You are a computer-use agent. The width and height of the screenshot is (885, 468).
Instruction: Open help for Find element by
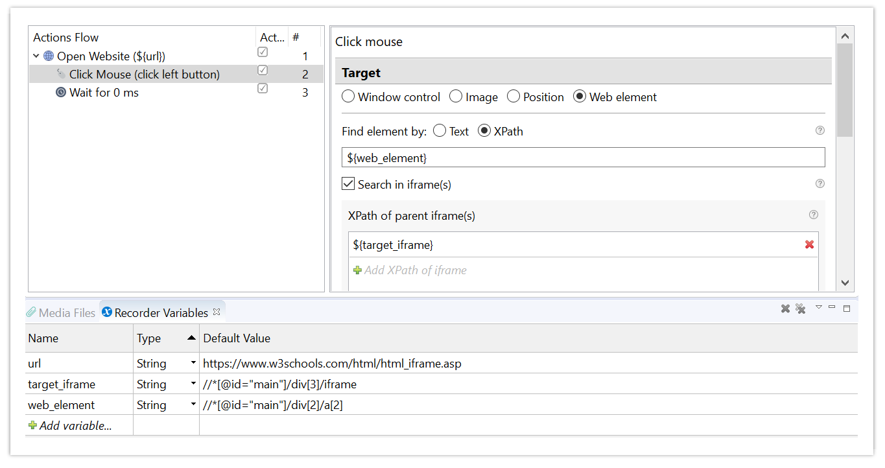tap(820, 130)
